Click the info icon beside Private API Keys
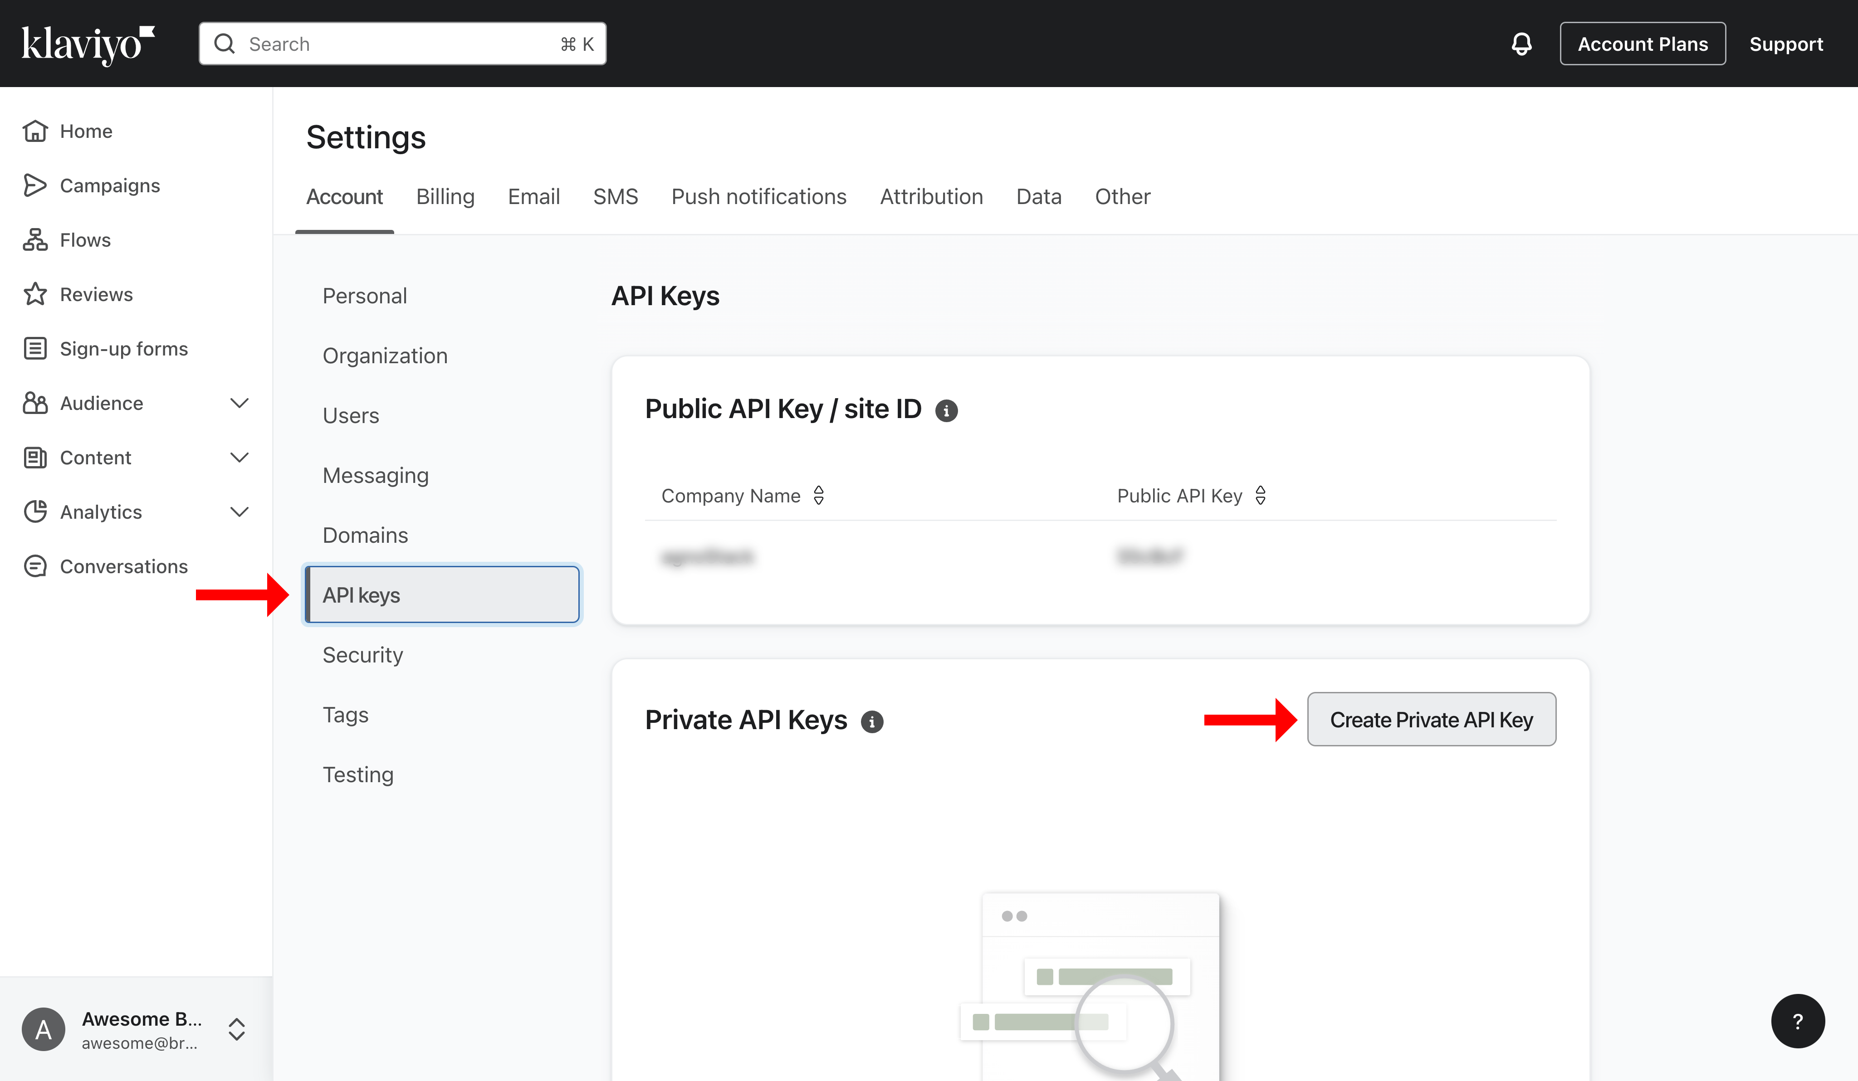The width and height of the screenshot is (1858, 1081). point(871,721)
